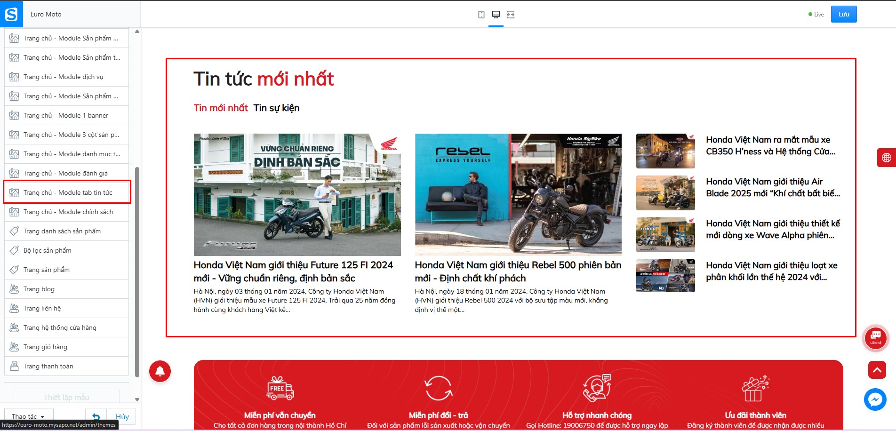Open the Future 125 FI article image

[297, 195]
